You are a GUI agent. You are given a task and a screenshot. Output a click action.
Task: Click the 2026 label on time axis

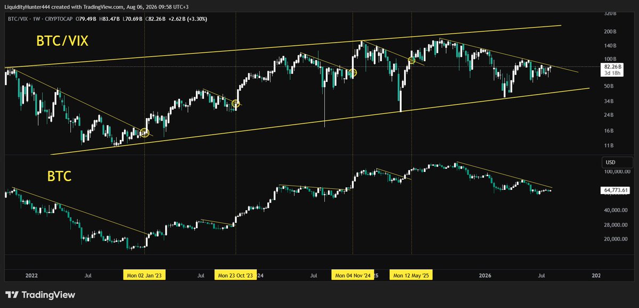click(x=485, y=276)
